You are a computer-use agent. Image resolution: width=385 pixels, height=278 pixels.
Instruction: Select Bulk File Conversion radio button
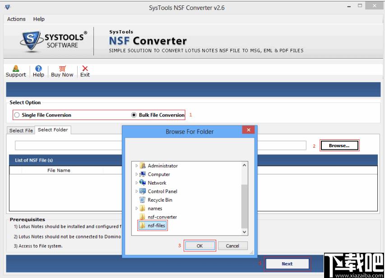(x=134, y=115)
